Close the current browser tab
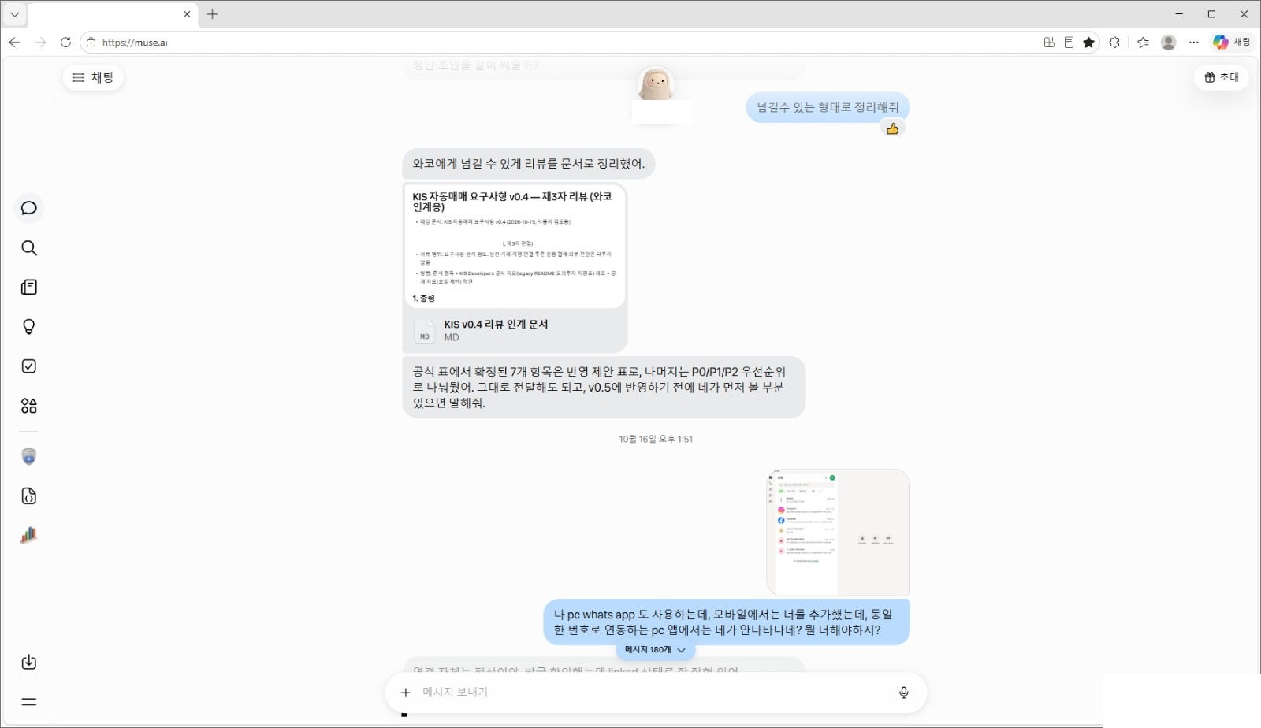1261x728 pixels. pos(187,14)
